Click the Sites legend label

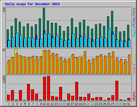click(x=134, y=70)
